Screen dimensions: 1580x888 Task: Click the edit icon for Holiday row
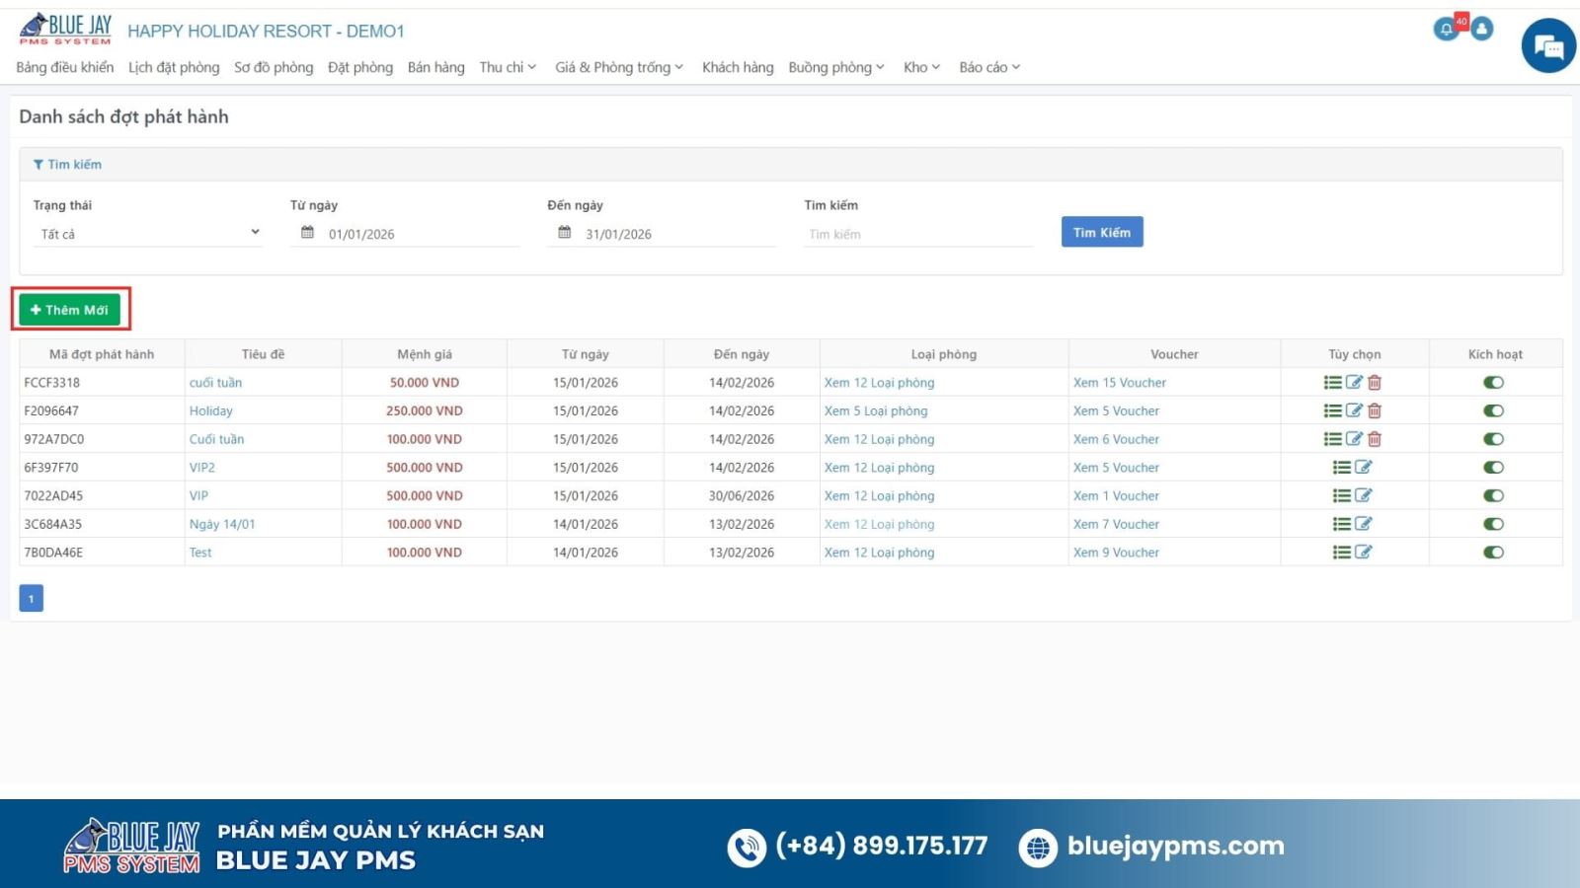1354,410
